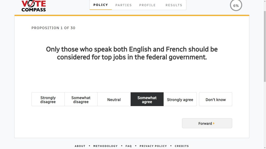Select the Strongly disagree option
This screenshot has width=266, height=149.
[48, 100]
